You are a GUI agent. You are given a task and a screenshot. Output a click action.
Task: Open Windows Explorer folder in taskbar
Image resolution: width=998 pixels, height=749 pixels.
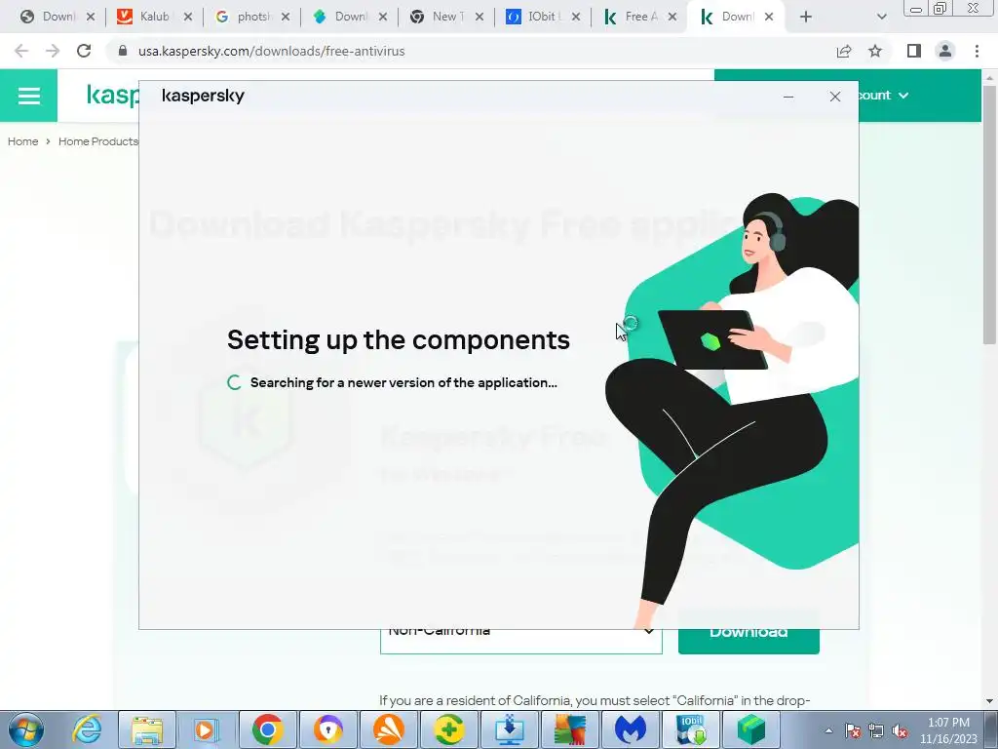pyautogui.click(x=147, y=729)
